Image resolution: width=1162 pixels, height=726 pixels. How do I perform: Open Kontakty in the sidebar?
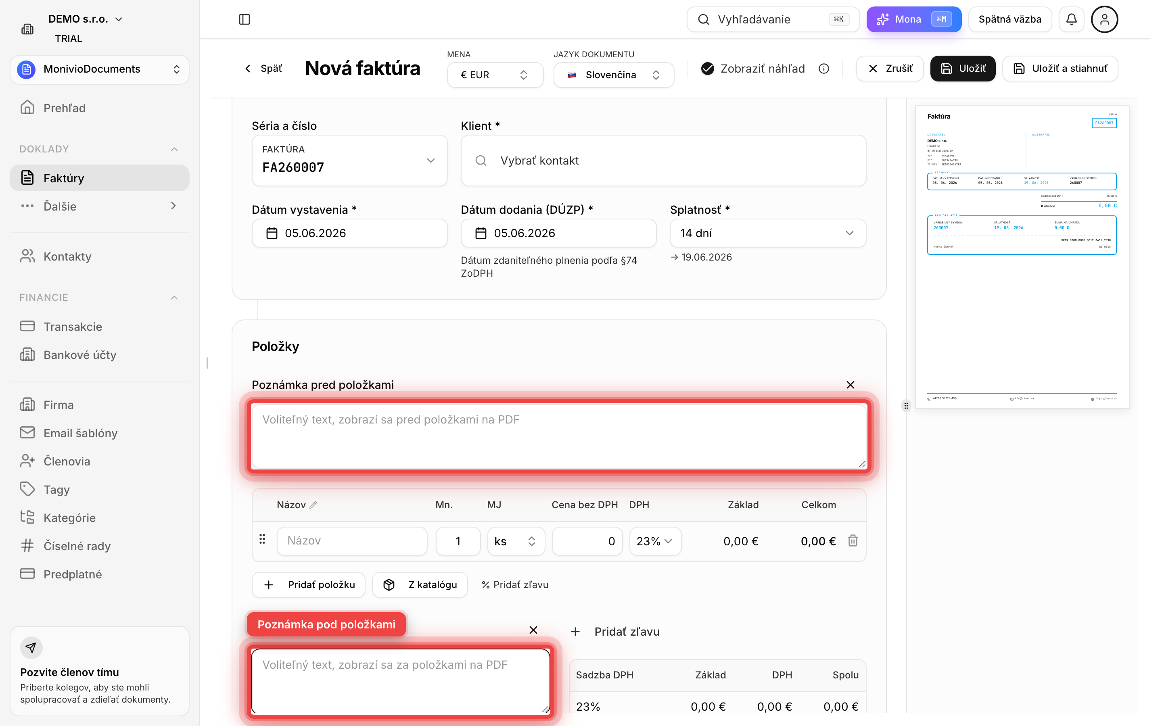(x=99, y=257)
